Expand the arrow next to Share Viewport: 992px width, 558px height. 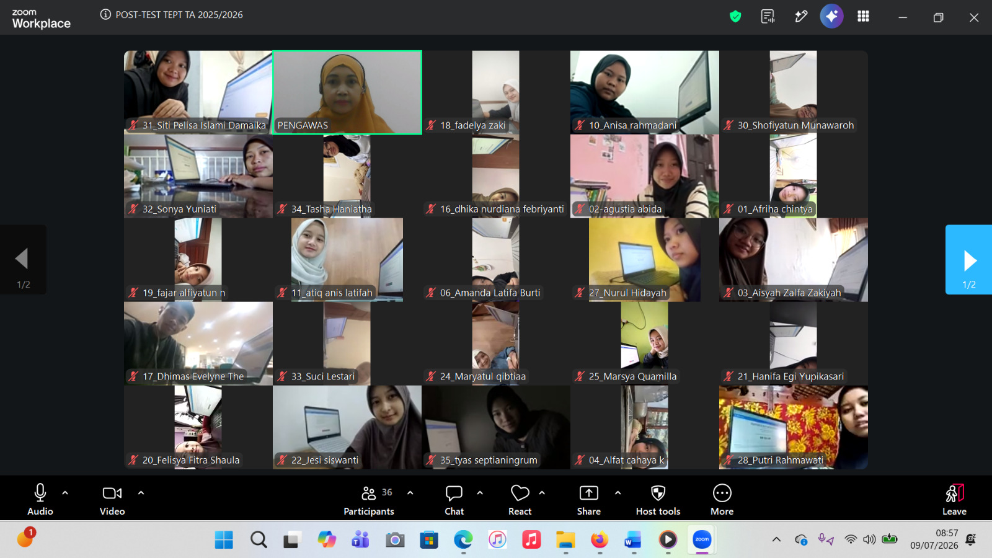click(618, 493)
